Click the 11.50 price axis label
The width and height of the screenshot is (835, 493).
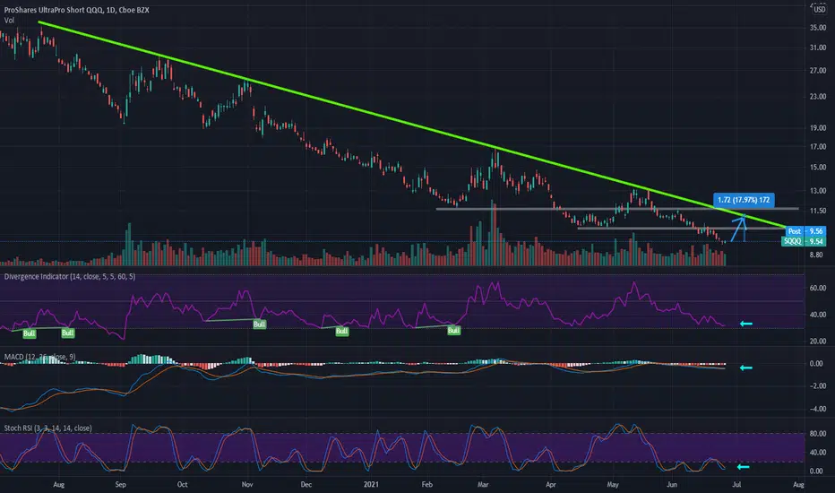tap(817, 211)
